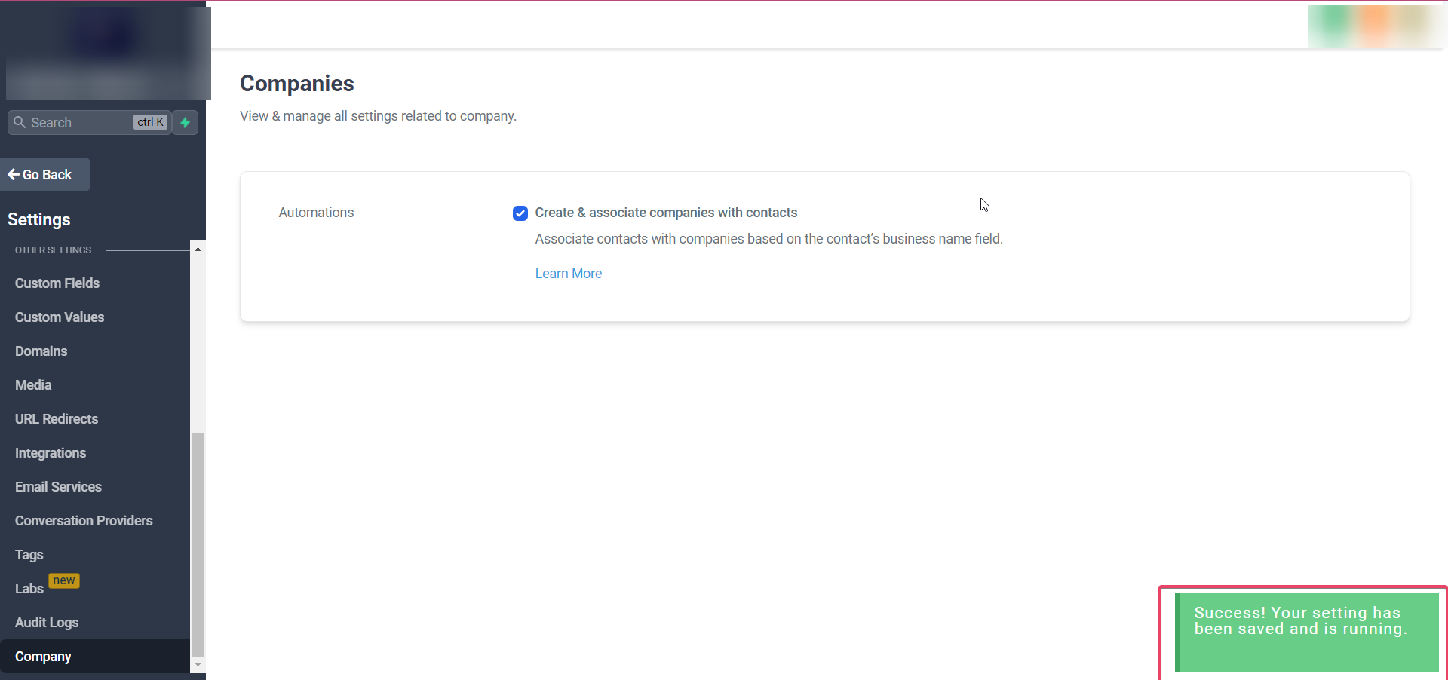Select Conversation Providers in sidebar

[84, 521]
